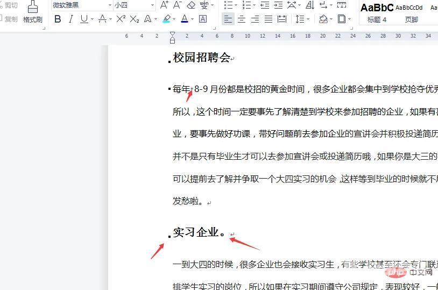Click the 校园招聘会 heading in document

pyautogui.click(x=202, y=58)
